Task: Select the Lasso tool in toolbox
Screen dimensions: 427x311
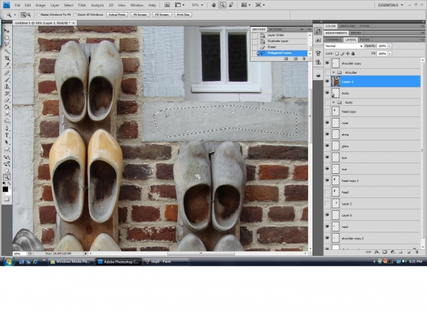Action: click(7, 44)
